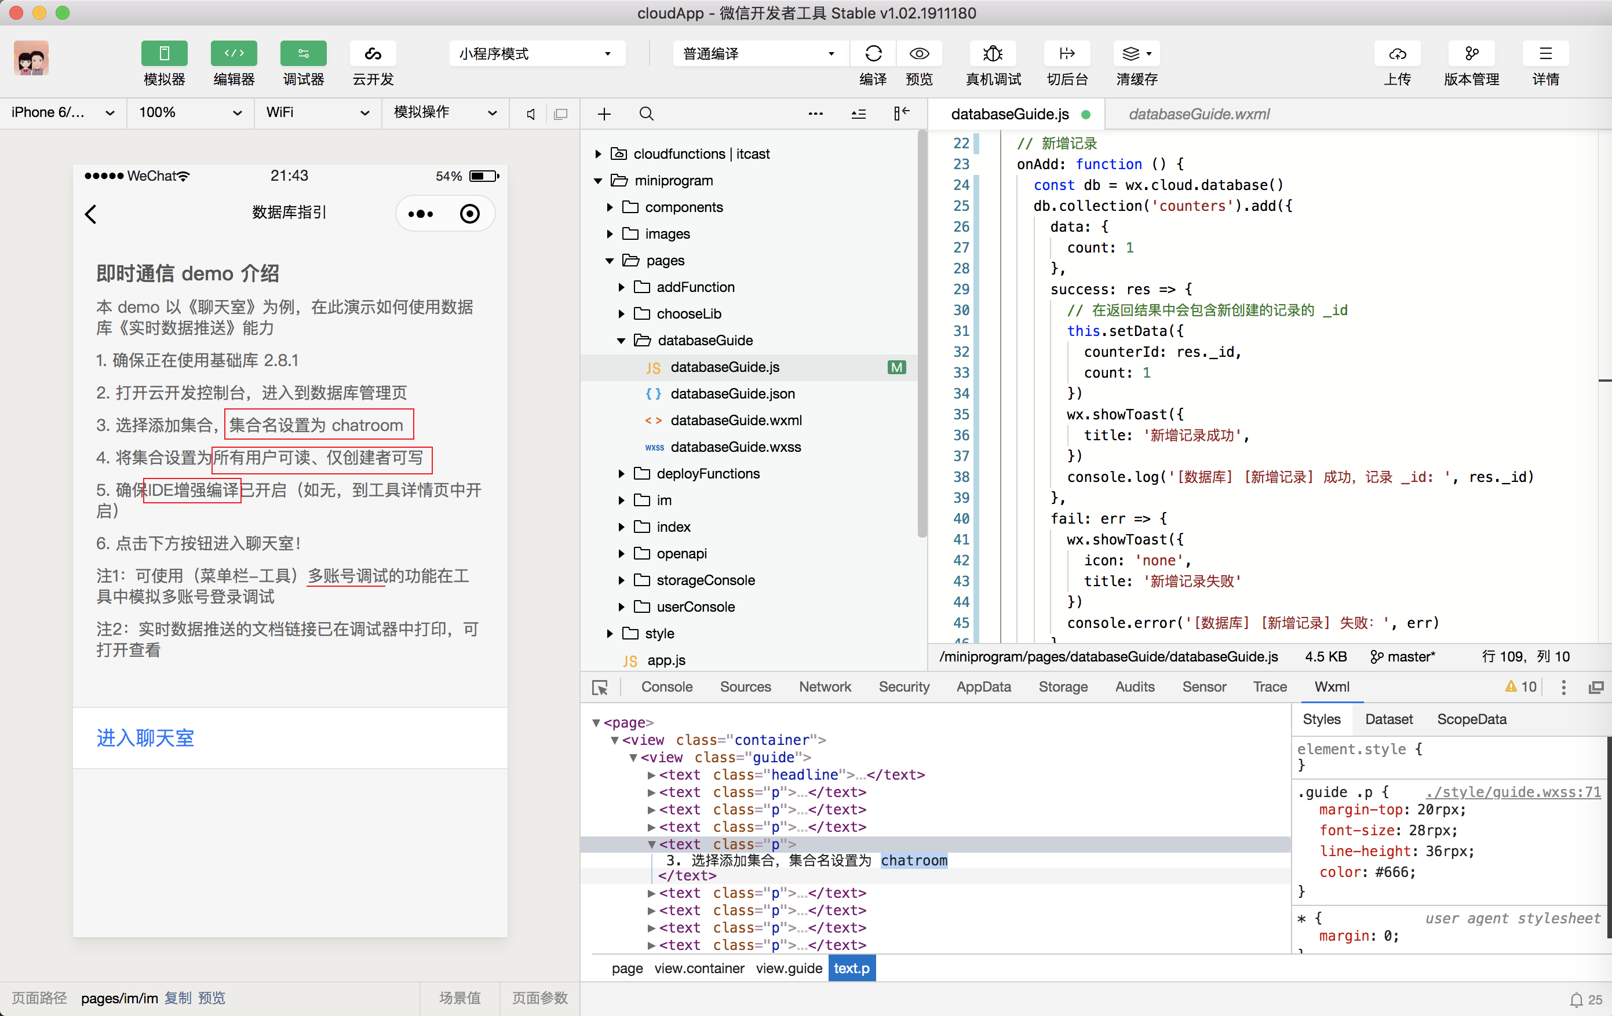This screenshot has height=1016, width=1612.
Task: Open the WiFi network dropdown
Action: [x=318, y=112]
